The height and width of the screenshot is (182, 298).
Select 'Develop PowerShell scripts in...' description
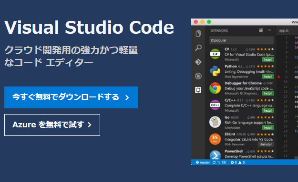pyautogui.click(x=249, y=156)
